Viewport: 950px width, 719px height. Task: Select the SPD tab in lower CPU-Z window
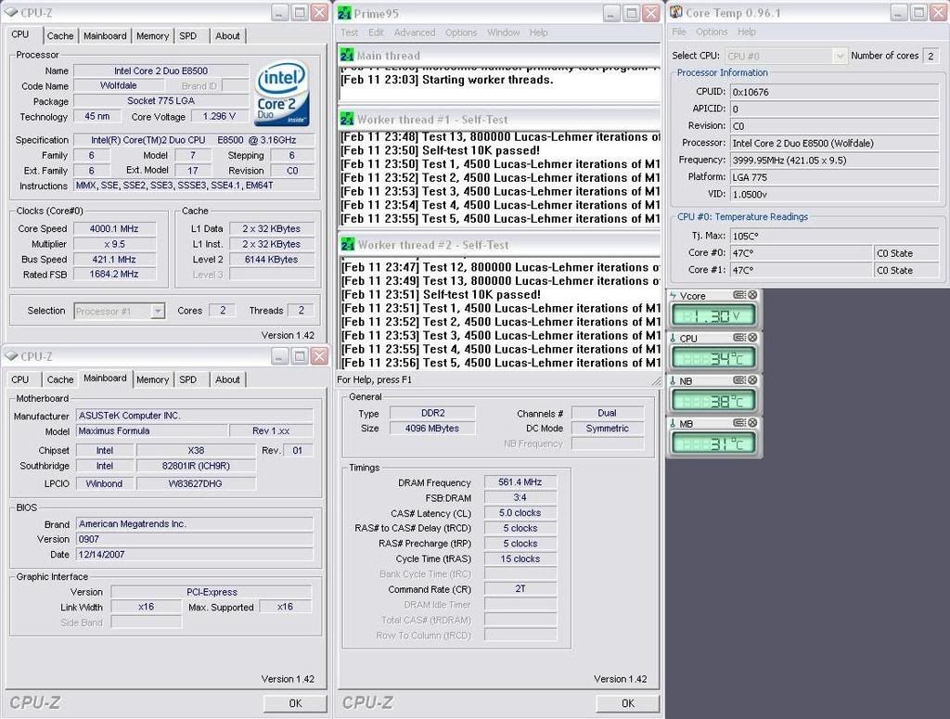[x=187, y=379]
